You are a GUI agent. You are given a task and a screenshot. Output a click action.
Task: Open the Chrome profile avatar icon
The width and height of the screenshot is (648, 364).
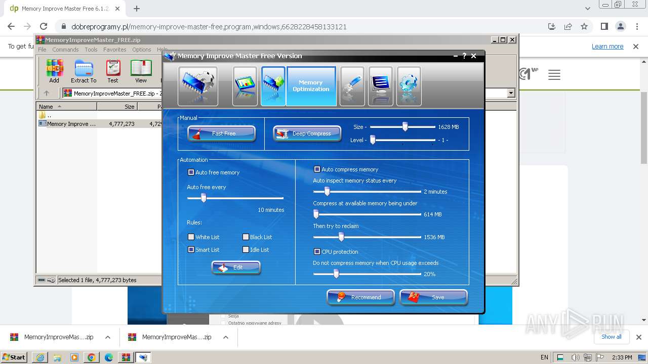[620, 27]
